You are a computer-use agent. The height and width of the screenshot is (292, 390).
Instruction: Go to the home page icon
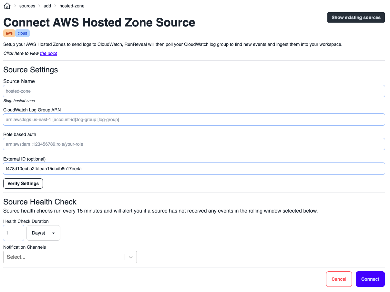tap(7, 6)
